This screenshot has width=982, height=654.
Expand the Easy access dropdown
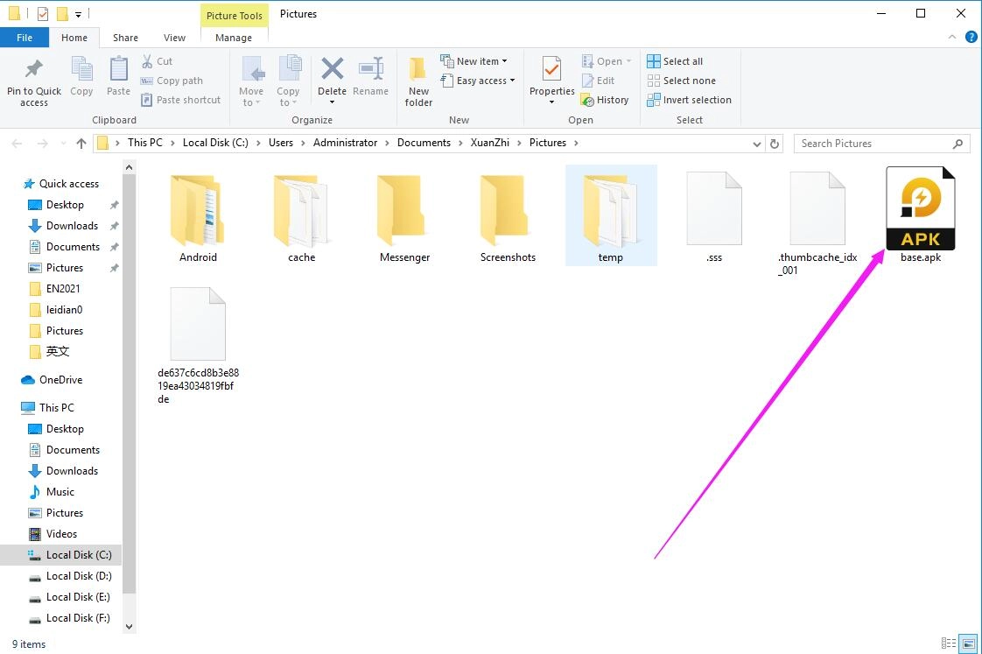coord(478,80)
